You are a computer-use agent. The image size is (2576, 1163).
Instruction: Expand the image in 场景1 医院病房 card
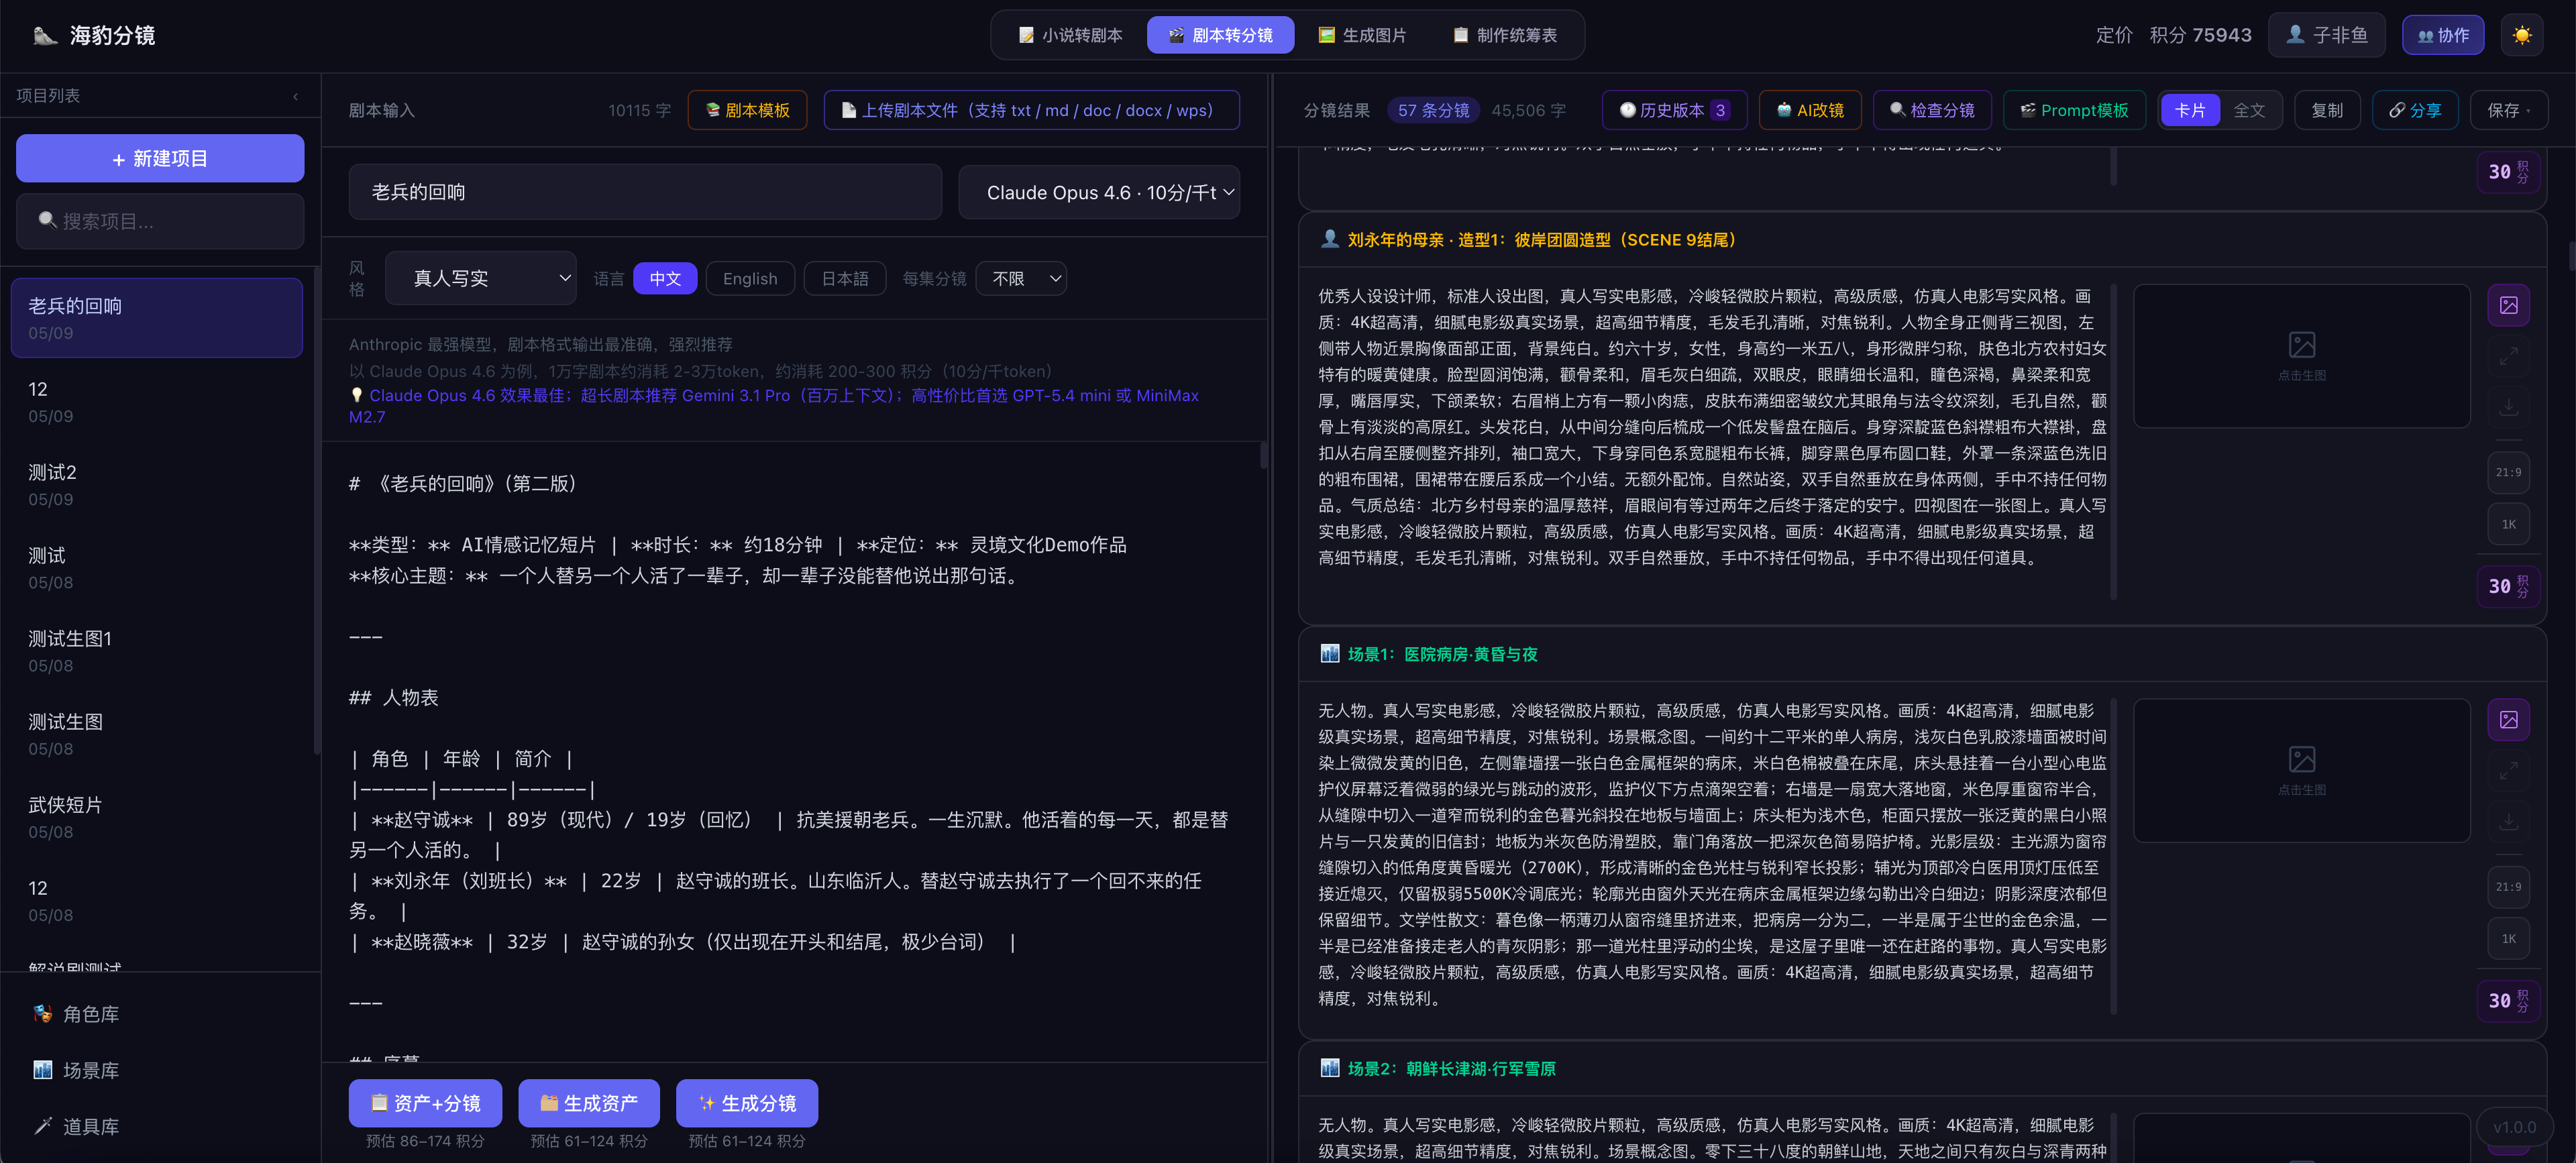(x=2508, y=771)
